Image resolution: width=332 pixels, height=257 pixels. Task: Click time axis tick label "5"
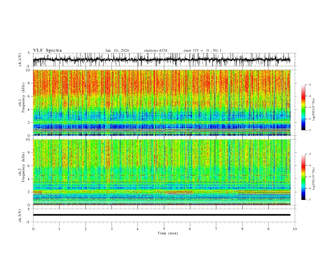164,229
